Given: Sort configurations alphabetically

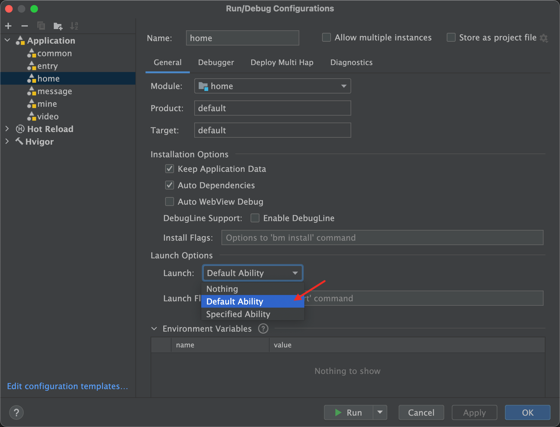Looking at the screenshot, I should (74, 26).
